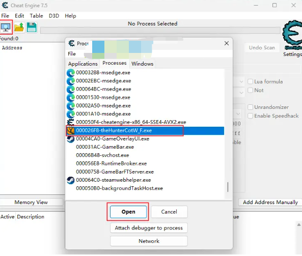Screen dimensions: 302x256
Task: Toggle the Not checkbox
Action: click(250, 90)
